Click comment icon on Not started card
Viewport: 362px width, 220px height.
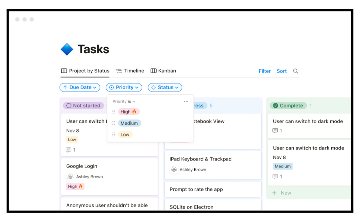[x=69, y=150]
